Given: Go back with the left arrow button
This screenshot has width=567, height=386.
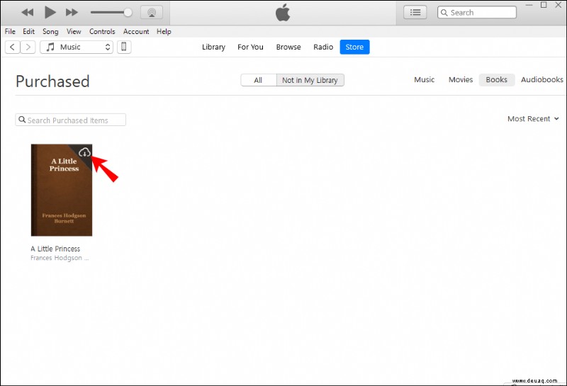Looking at the screenshot, I should pyautogui.click(x=12, y=47).
